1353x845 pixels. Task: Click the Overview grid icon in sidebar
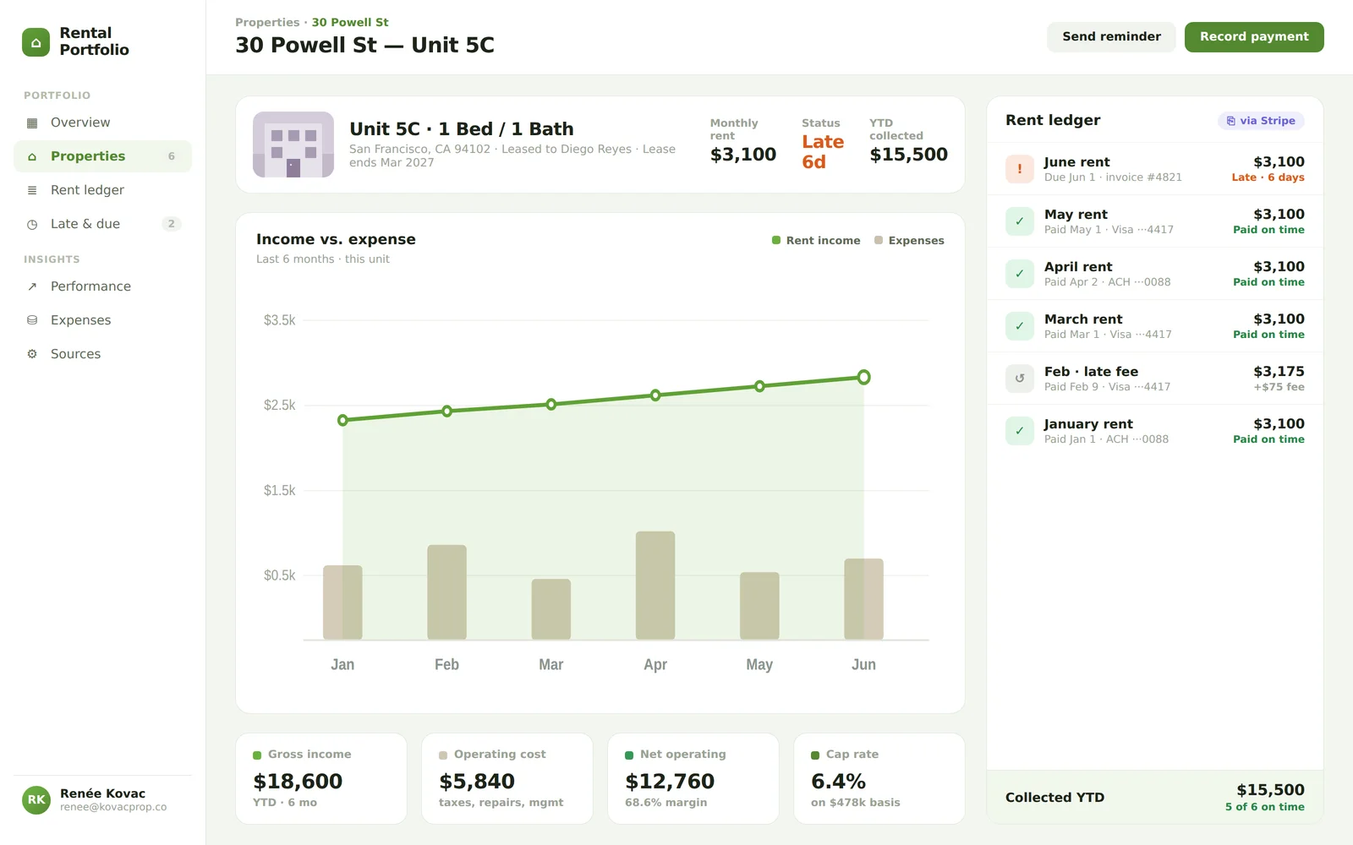[x=32, y=123]
